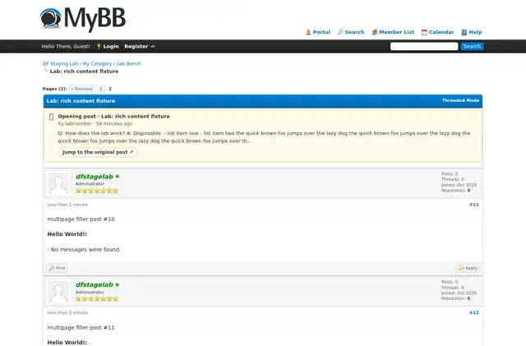Click star rating under post #12 author
Screen dimensions: 526x346
[97, 298]
